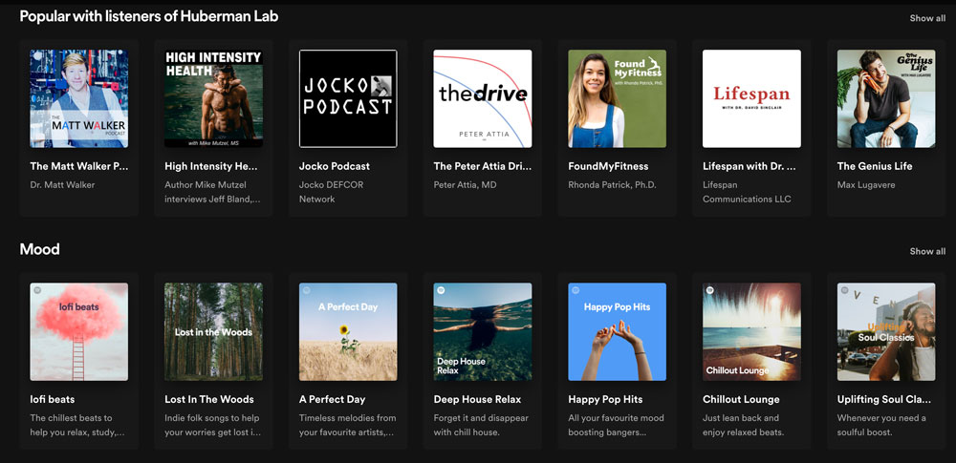Click 'Whenever you need a soulful boost' text
Screen dimensions: 956x463
(x=881, y=425)
